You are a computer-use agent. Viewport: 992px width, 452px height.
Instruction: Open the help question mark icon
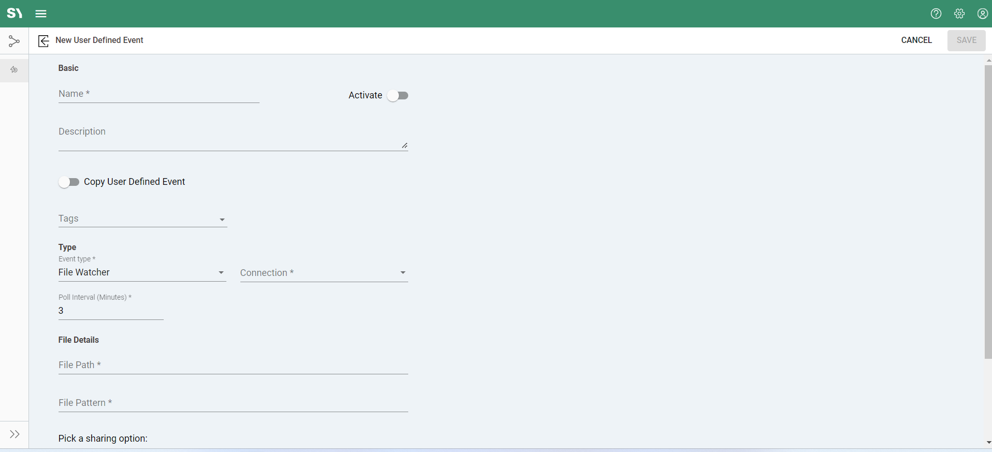click(936, 13)
